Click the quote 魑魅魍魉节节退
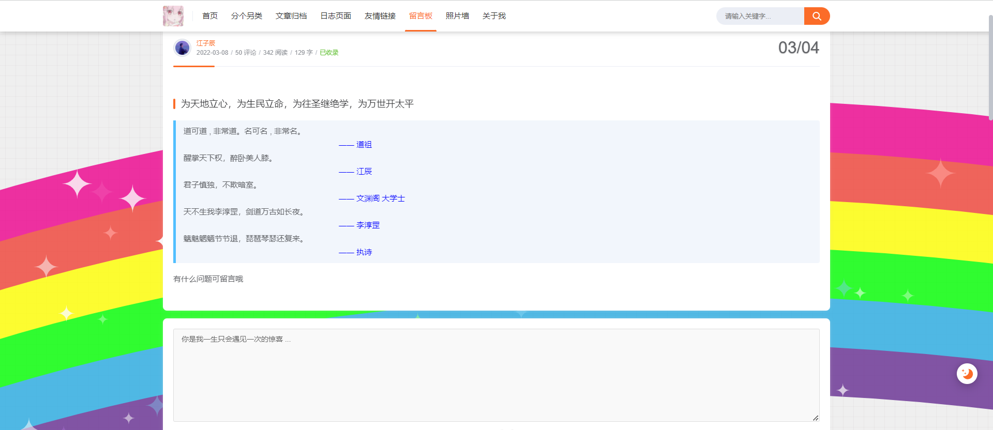 244,239
